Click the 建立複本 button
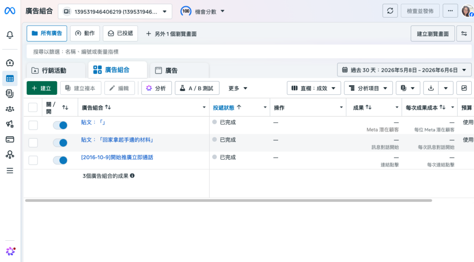The width and height of the screenshot is (474, 262). (81, 88)
